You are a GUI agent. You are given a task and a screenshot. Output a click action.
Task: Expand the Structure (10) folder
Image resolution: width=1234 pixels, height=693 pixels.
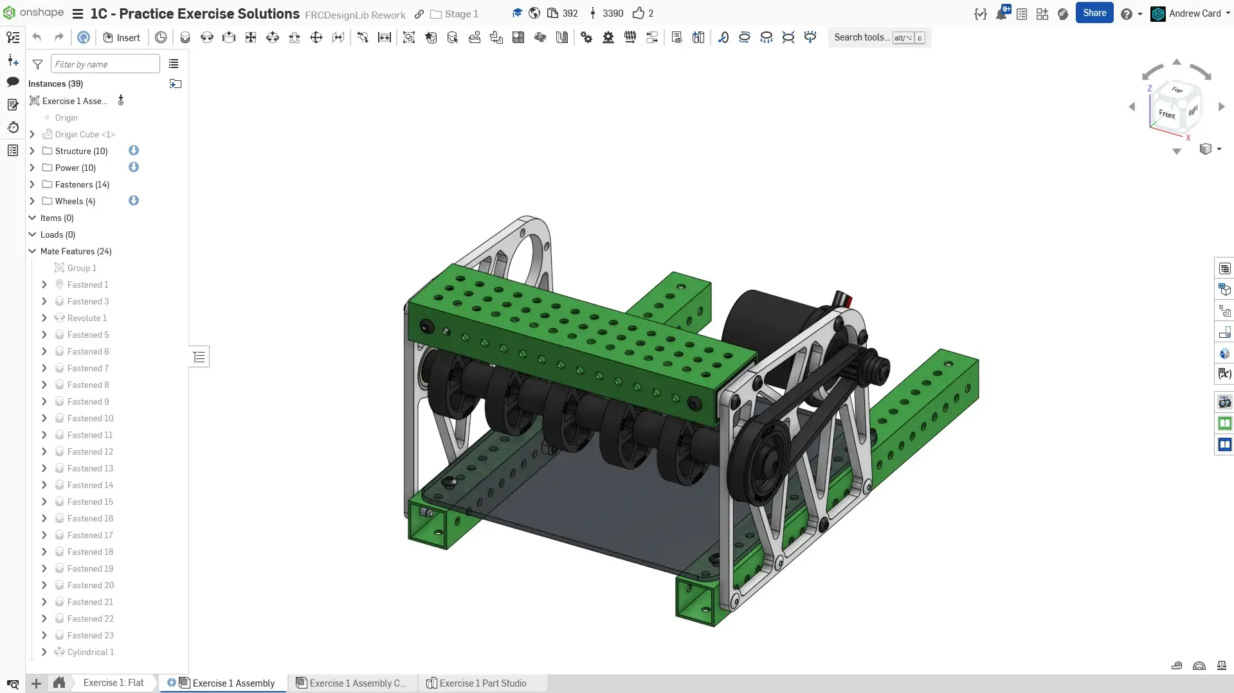coord(32,151)
